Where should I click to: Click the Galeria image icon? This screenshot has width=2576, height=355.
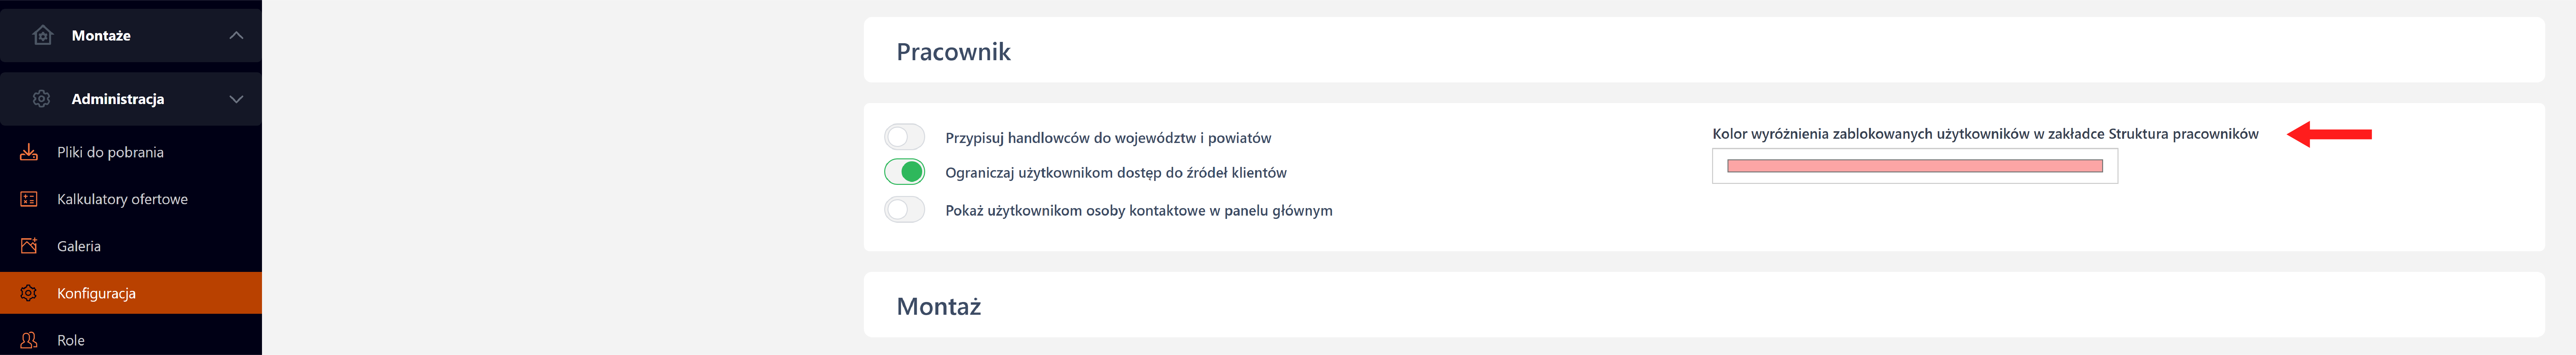point(29,246)
